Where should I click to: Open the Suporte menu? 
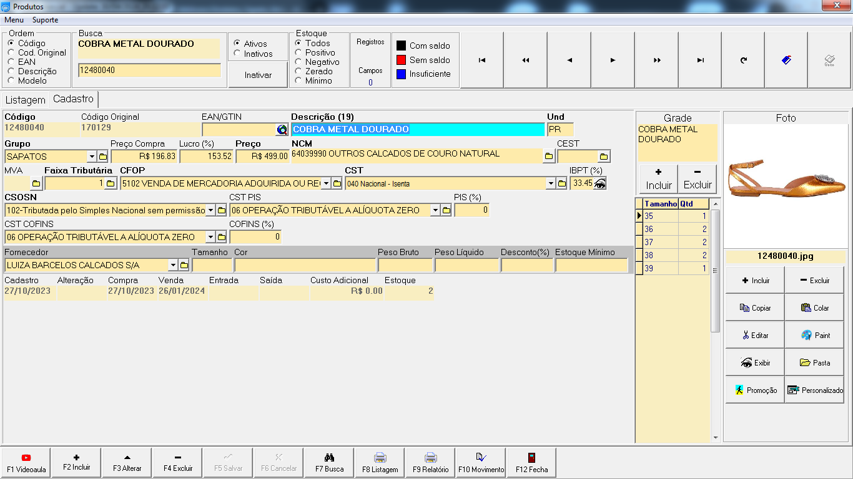(x=46, y=20)
